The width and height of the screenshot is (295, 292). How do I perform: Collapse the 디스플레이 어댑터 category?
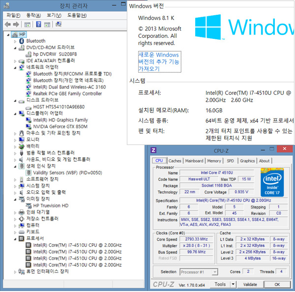coord(15,114)
